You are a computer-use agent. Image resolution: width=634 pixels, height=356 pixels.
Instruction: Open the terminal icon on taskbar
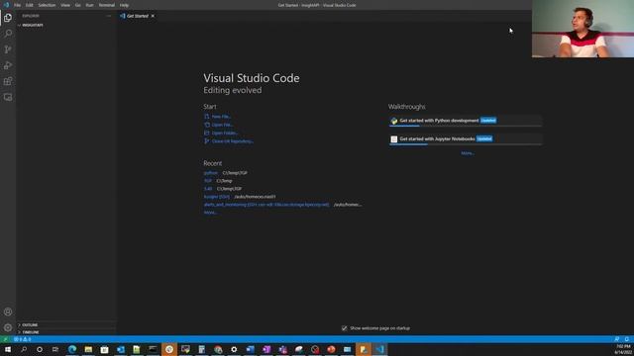pos(153,349)
